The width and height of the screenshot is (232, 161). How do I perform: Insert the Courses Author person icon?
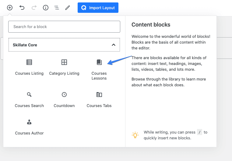29,122
